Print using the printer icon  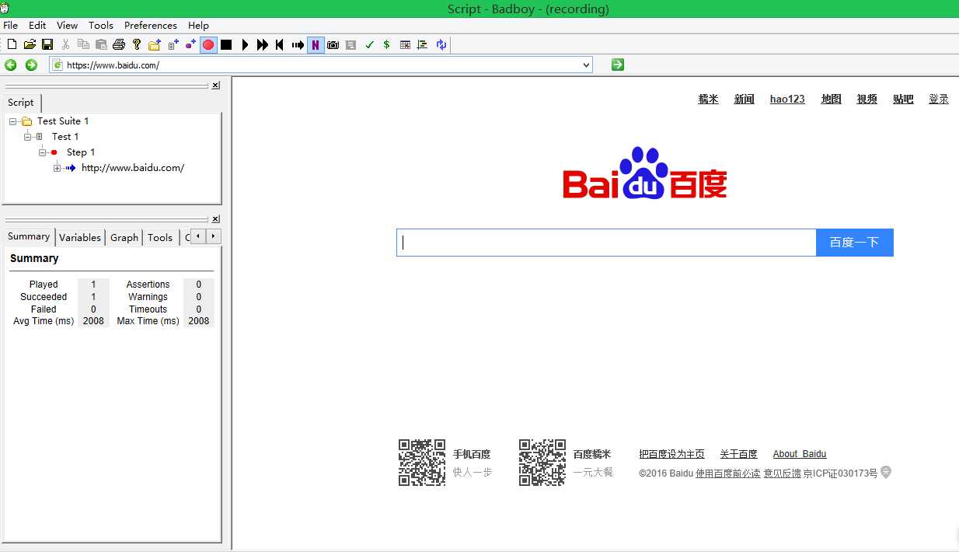[119, 45]
